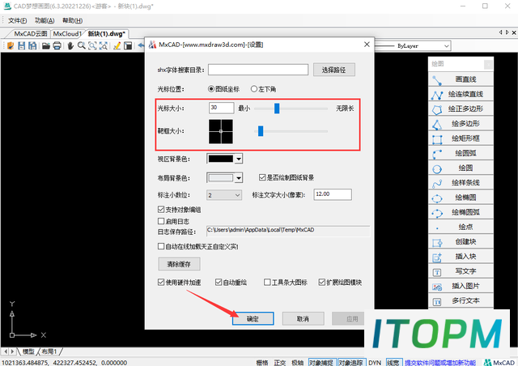Select the pan hand tool
This screenshot has height=366, width=518.
[70, 45]
